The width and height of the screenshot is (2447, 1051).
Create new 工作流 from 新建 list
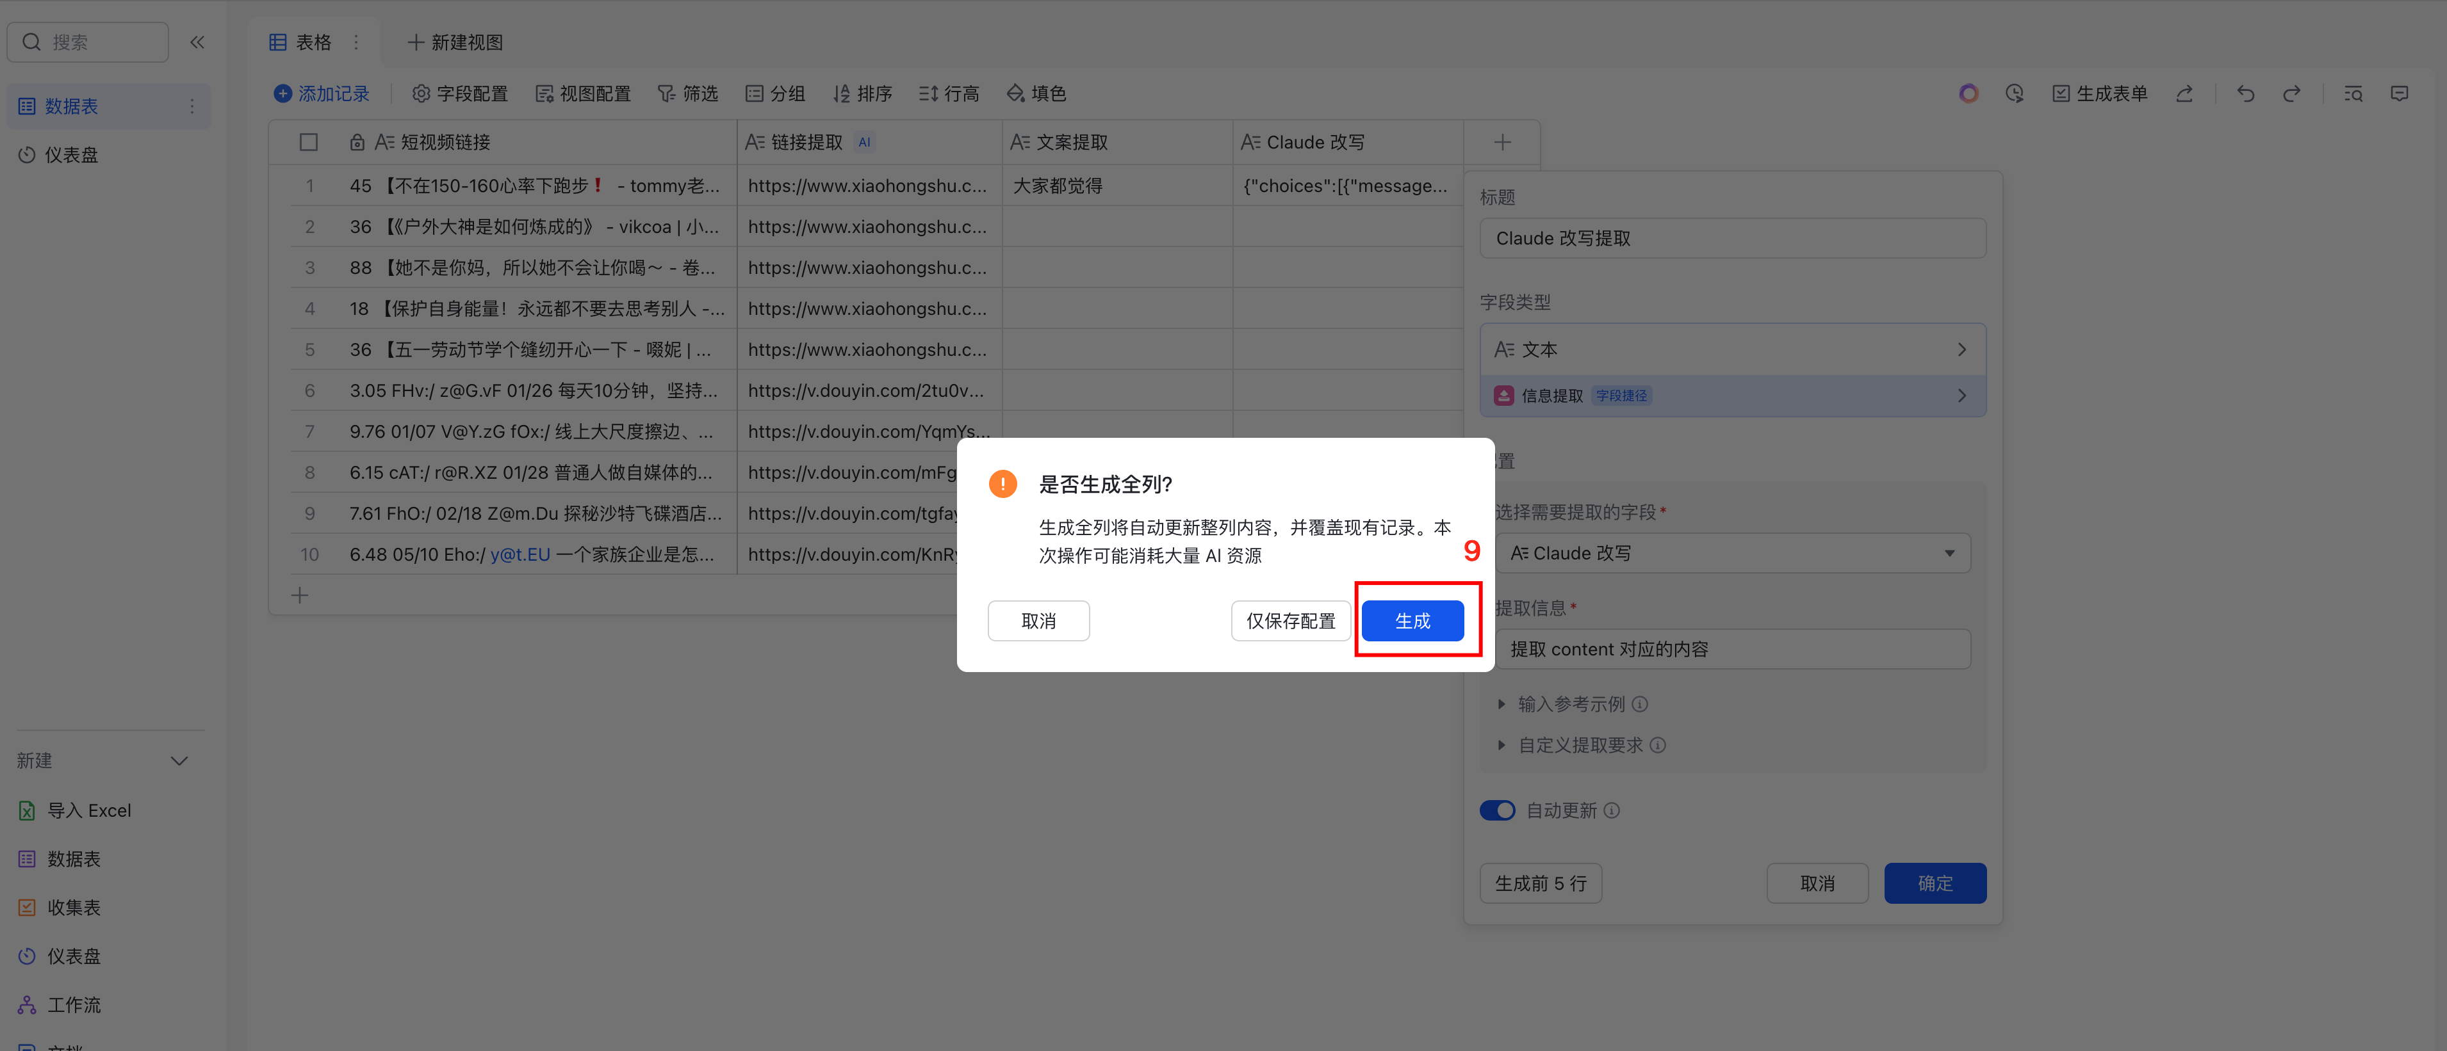[x=60, y=1004]
